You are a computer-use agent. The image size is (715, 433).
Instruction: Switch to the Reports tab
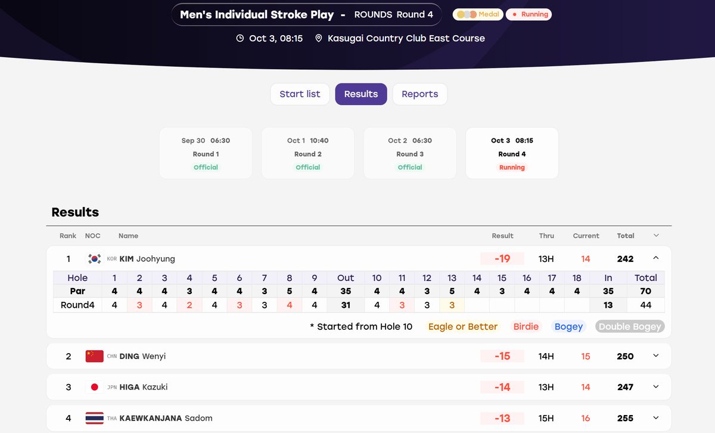tap(420, 94)
